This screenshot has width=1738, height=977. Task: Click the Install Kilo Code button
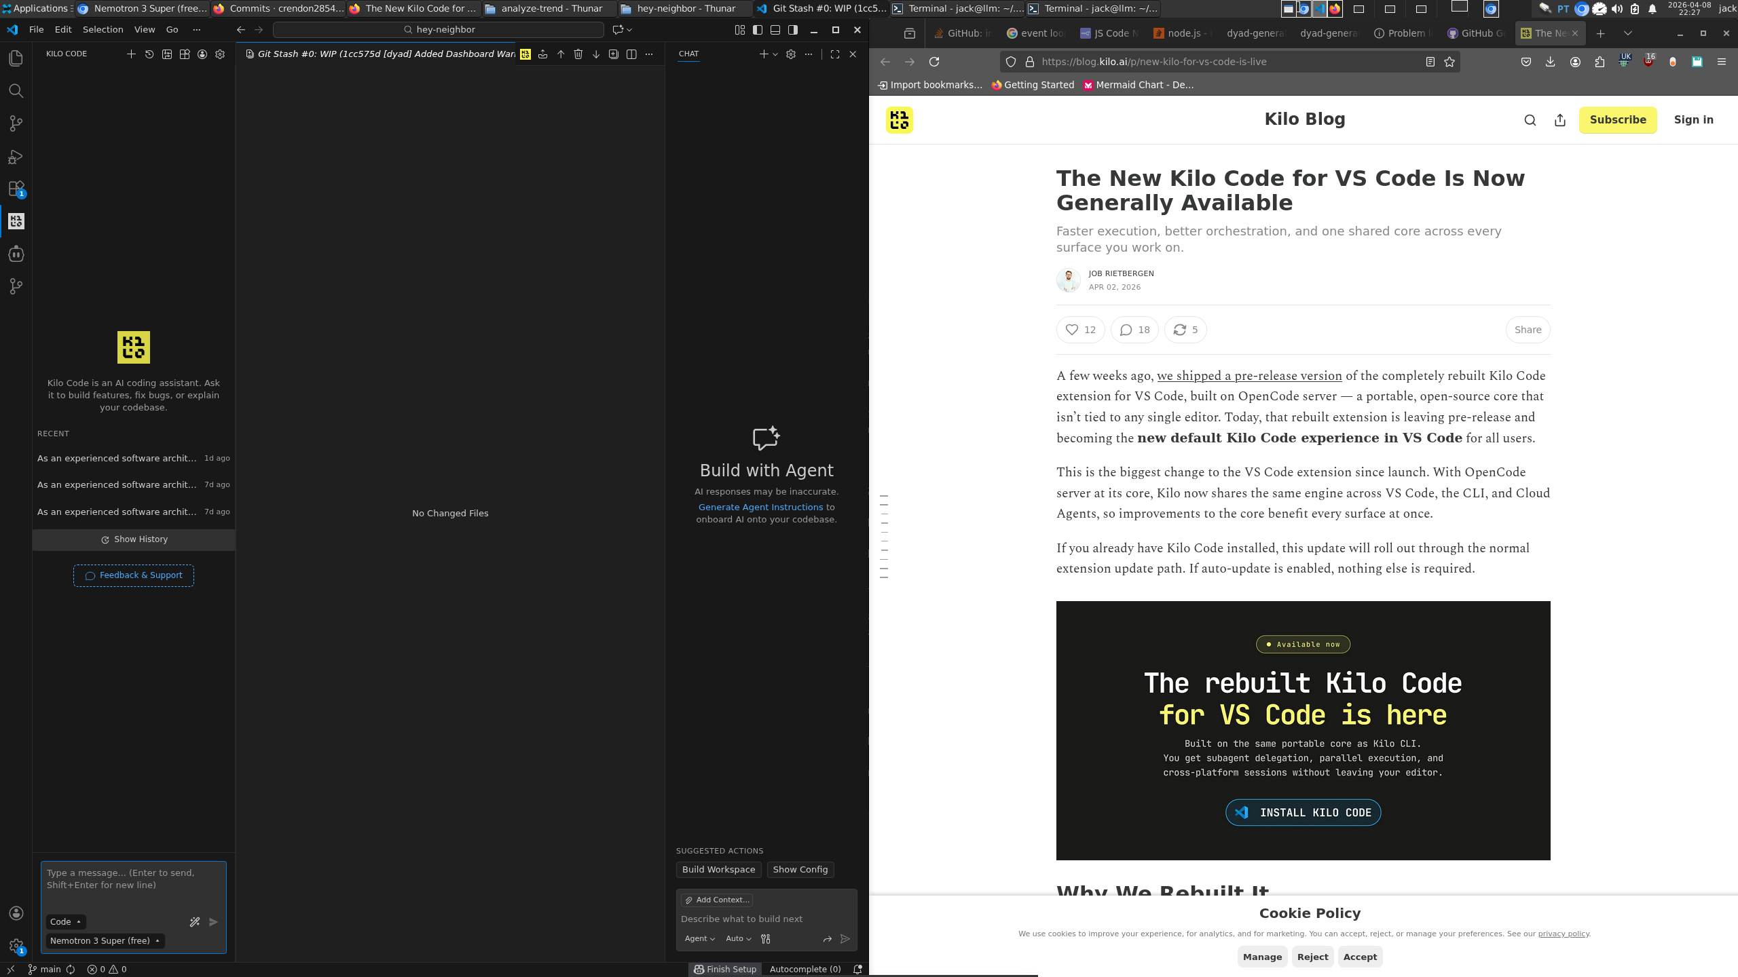pos(1303,813)
